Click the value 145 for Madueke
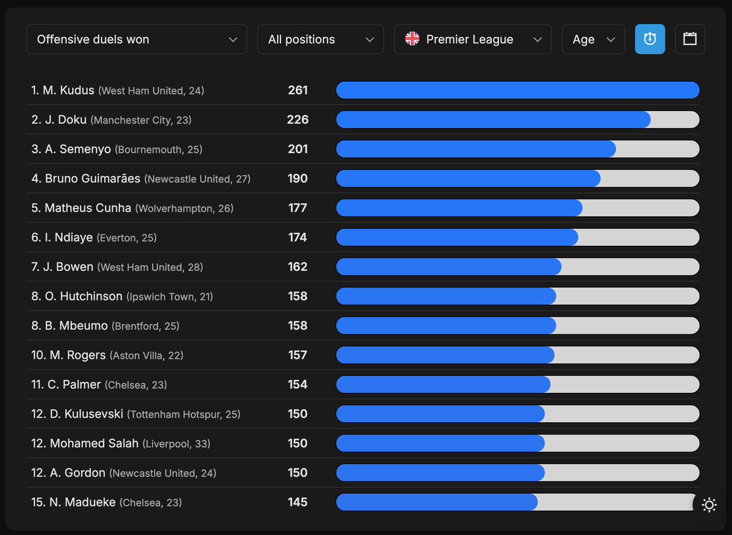This screenshot has height=535, width=732. pyautogui.click(x=298, y=502)
